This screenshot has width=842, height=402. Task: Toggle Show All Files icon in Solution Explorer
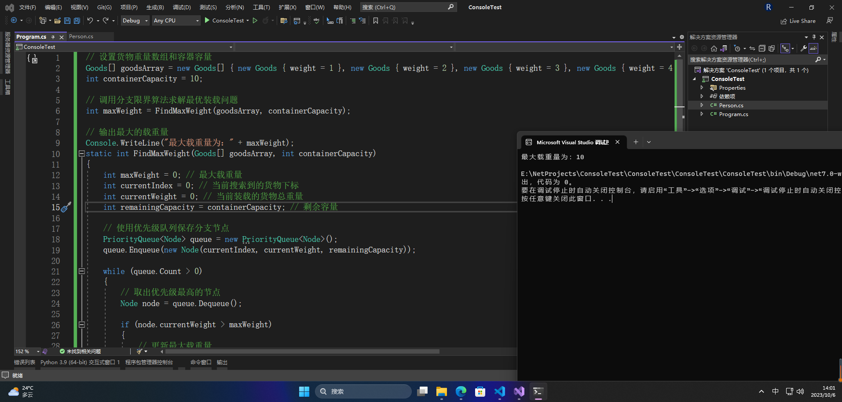[772, 48]
